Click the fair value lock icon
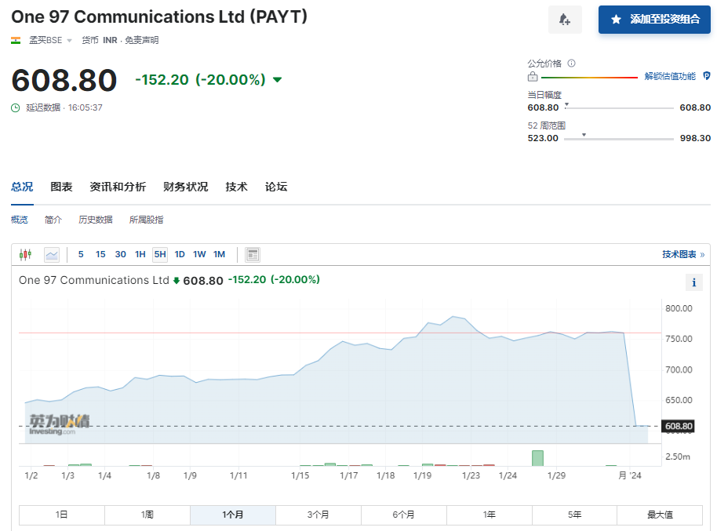Viewport: 717px width, 531px height. [x=533, y=76]
